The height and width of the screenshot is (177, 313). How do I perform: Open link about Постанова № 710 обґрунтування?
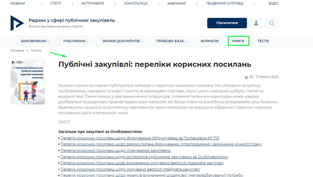[140, 138]
